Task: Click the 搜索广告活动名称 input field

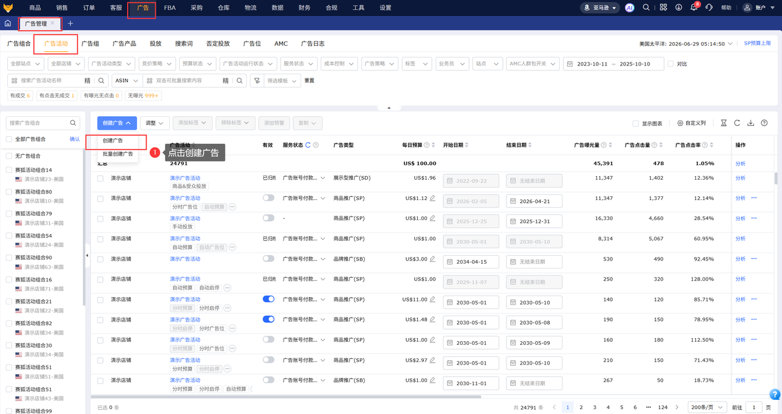Action: pos(49,80)
